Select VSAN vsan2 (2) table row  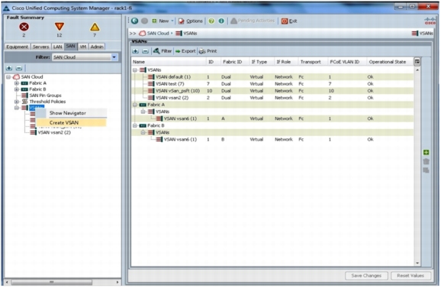point(272,98)
